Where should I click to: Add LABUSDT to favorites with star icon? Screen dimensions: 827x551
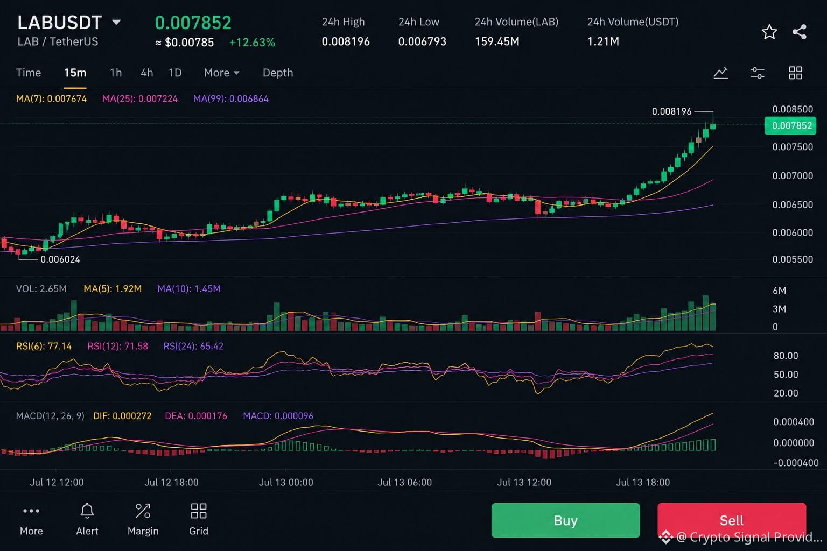pos(769,32)
